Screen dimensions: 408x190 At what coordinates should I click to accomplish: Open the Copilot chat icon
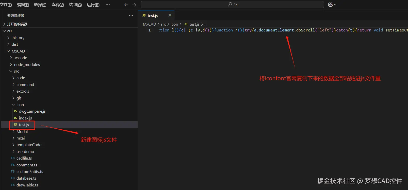point(330,5)
